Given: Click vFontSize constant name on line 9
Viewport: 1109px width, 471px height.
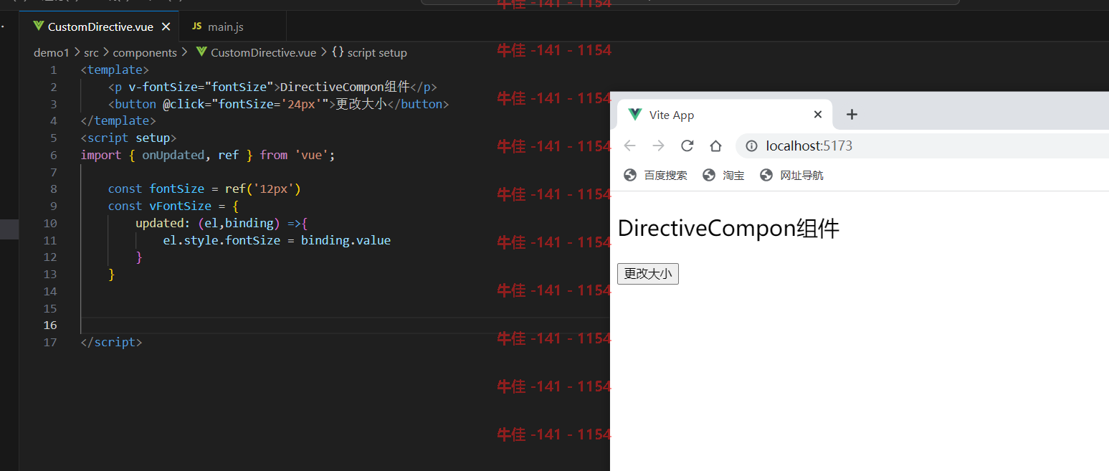Looking at the screenshot, I should (180, 206).
